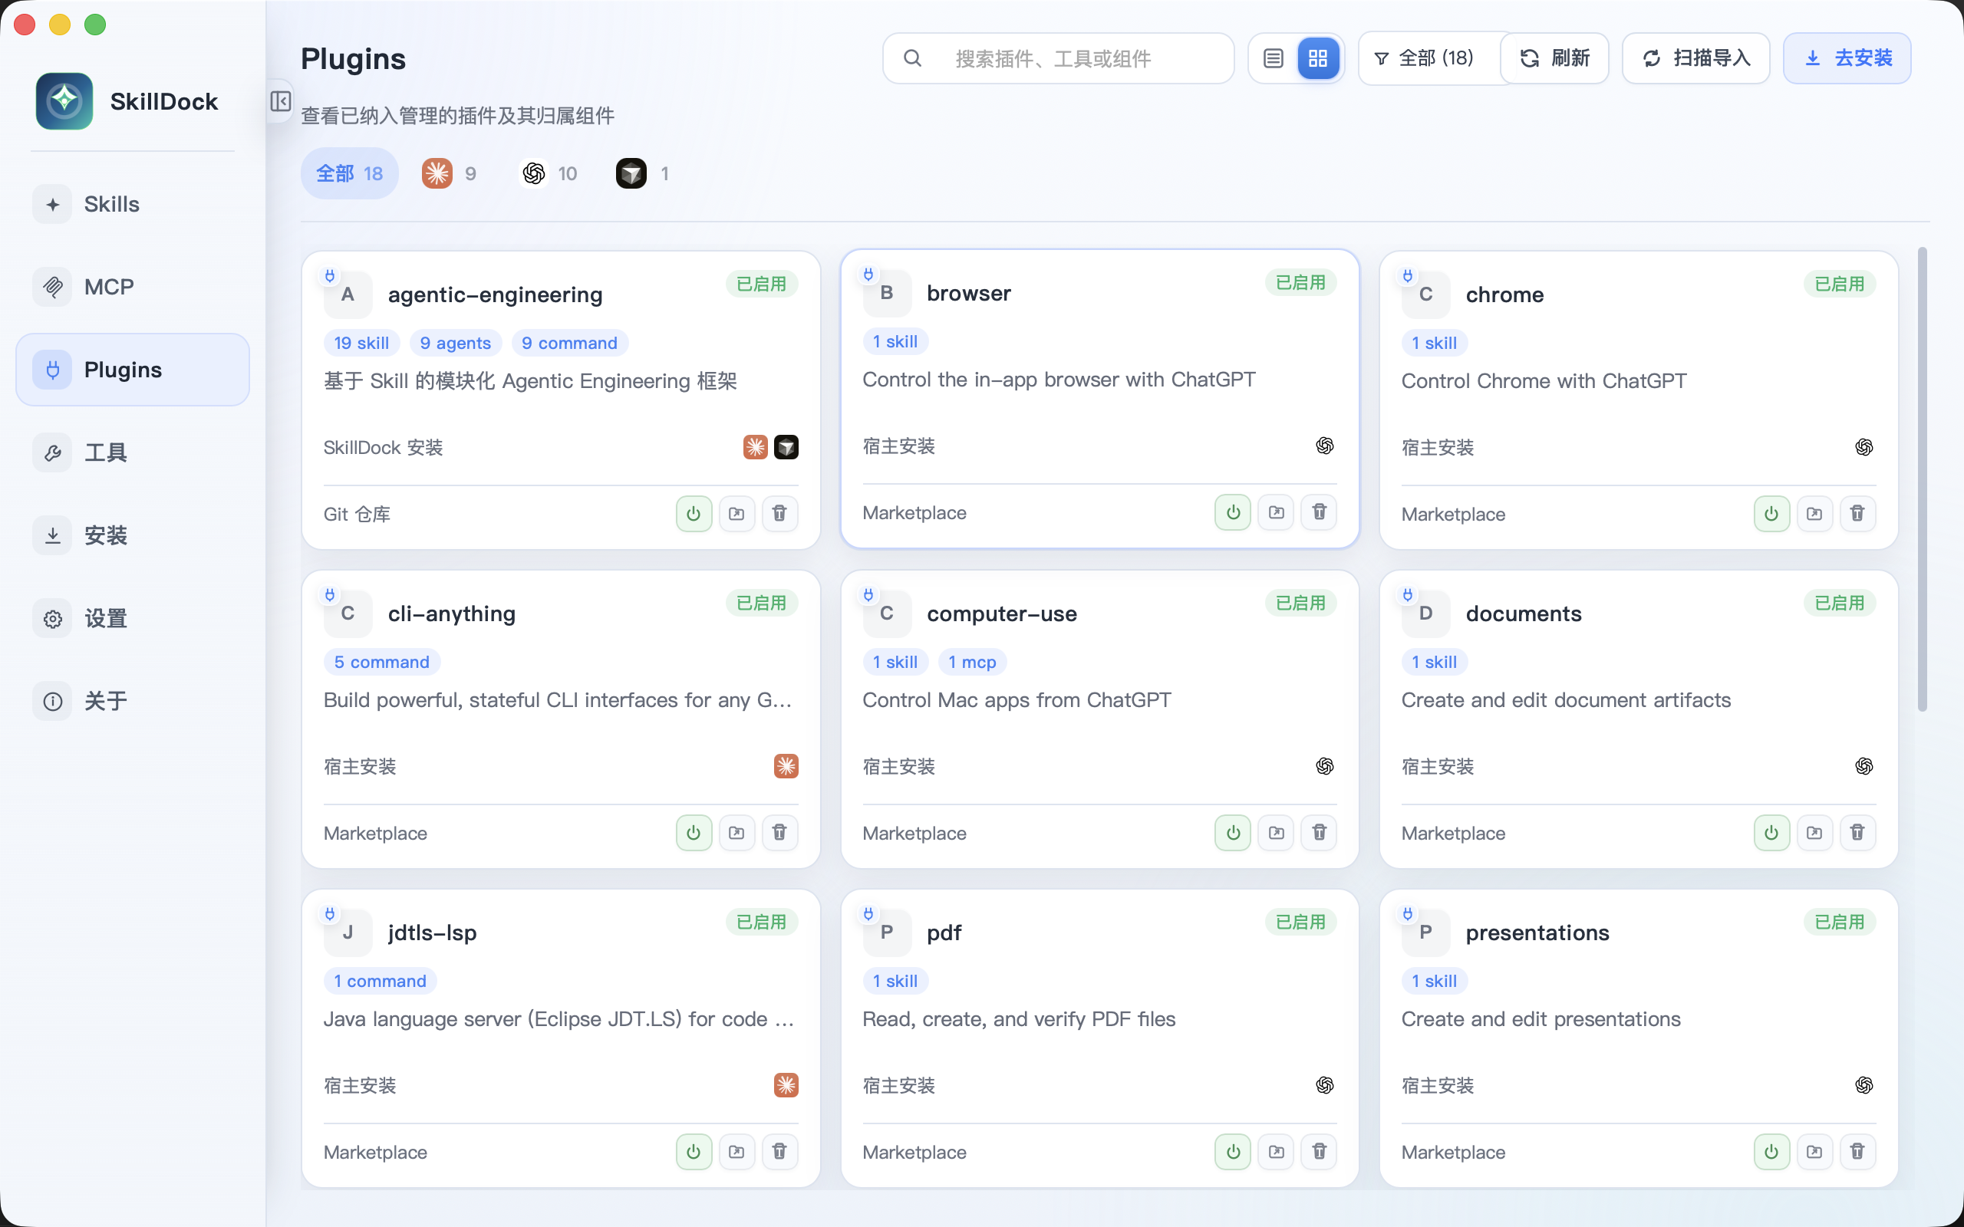
Task: Open 设置 in the sidebar
Action: pyautogui.click(x=132, y=618)
